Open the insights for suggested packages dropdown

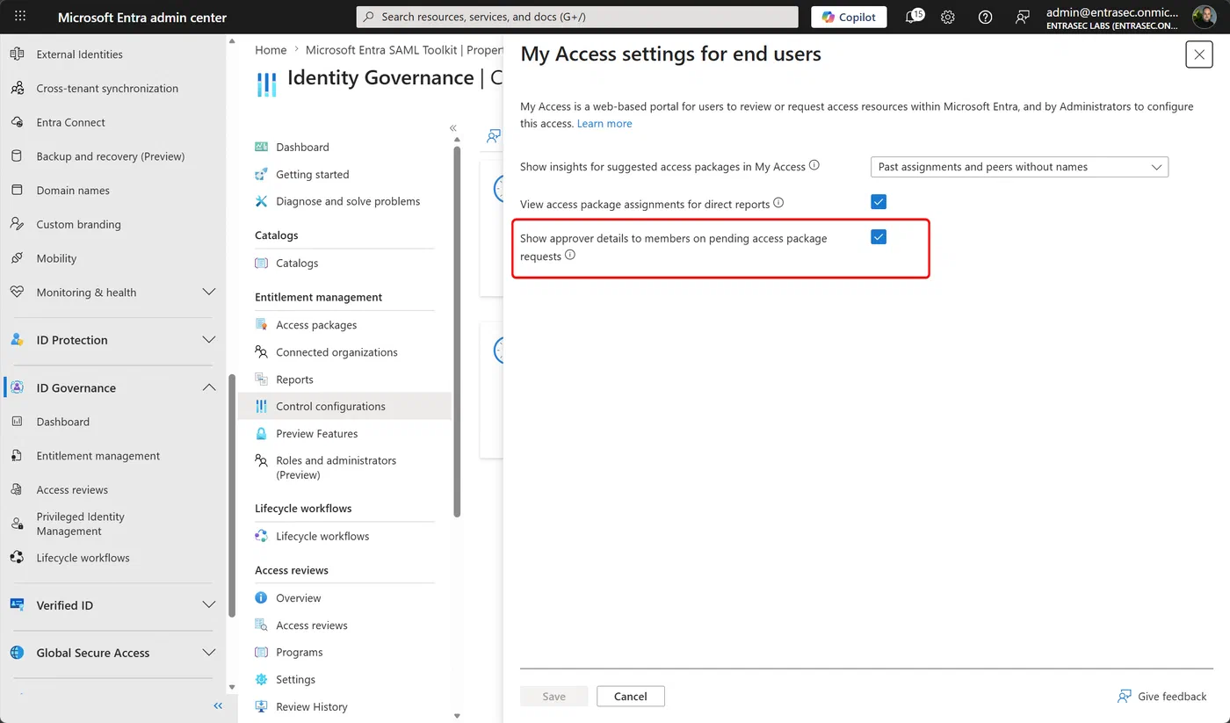click(1019, 167)
